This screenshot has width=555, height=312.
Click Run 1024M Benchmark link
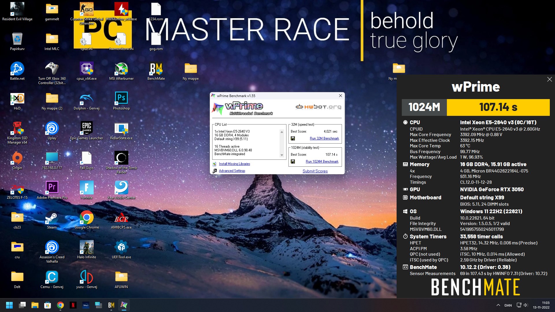pos(322,161)
